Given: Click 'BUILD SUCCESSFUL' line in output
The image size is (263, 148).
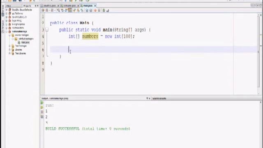Looking at the screenshot, I should click(x=88, y=129).
